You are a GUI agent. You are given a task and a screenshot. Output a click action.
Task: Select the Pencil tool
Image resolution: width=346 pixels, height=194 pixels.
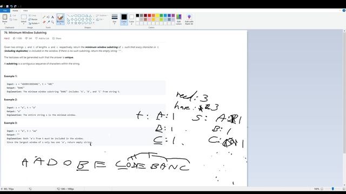click(44, 17)
